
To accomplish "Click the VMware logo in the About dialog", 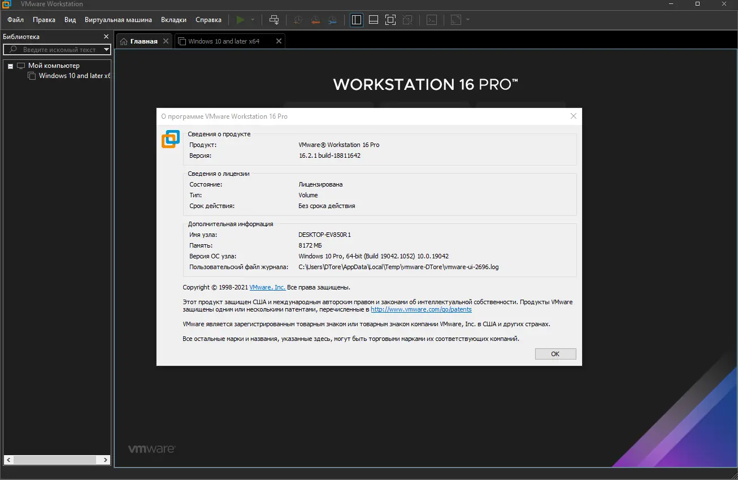I will 170,138.
